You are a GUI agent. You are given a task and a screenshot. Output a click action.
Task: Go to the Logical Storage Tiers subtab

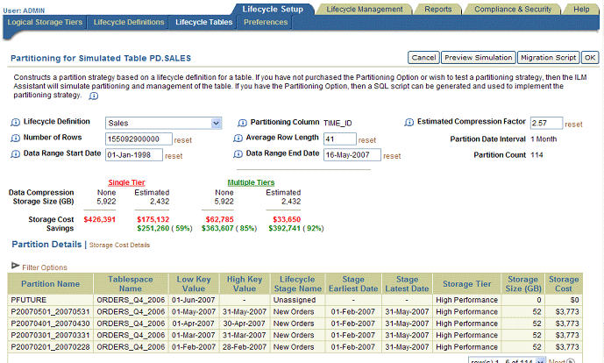45,21
